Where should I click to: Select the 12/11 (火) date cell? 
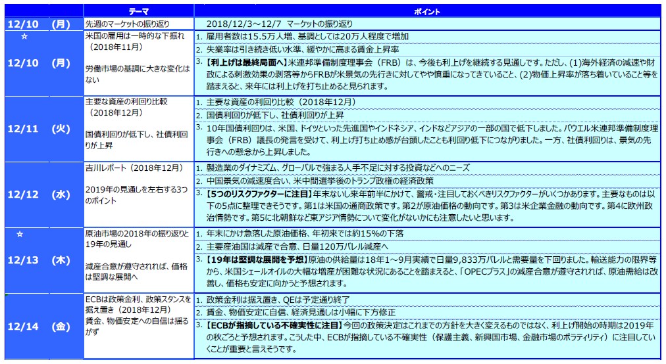[42, 129]
